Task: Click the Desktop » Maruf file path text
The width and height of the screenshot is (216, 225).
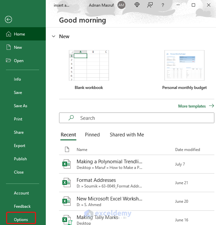Action: (x=109, y=168)
